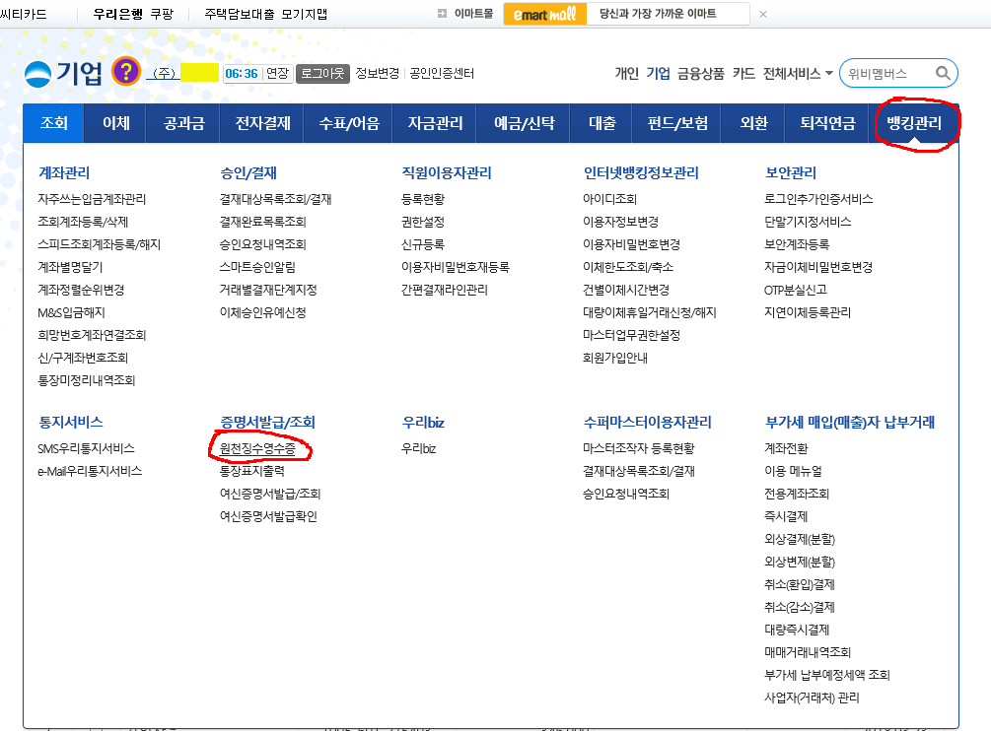Open the 수표/어음 menu tab

point(349,123)
